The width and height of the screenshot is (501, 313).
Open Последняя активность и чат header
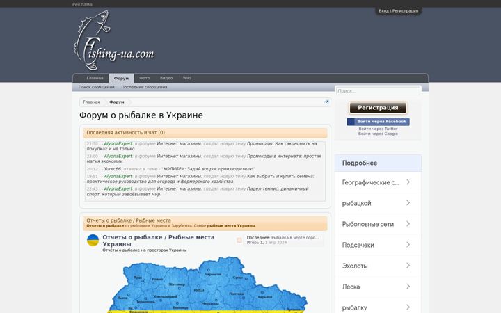(205, 133)
